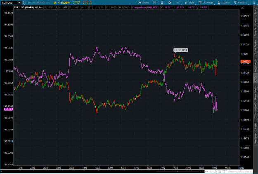Click the zoom out magnifier icon
The height and width of the screenshot is (174, 258).
(x=220, y=172)
